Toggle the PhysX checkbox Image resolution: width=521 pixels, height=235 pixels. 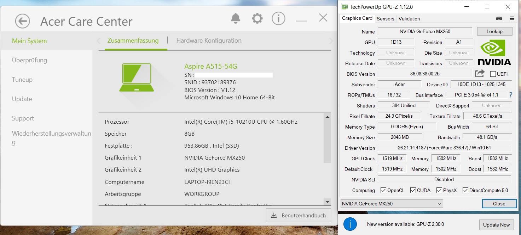(439, 190)
